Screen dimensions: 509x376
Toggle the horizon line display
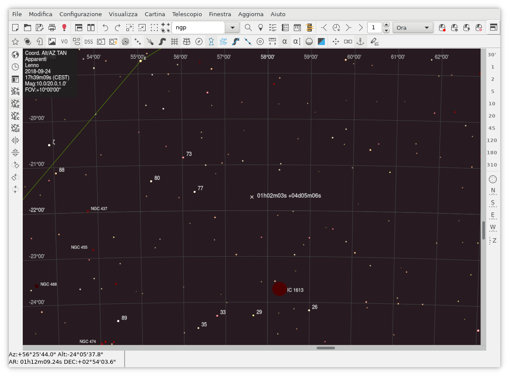pyautogui.click(x=309, y=42)
